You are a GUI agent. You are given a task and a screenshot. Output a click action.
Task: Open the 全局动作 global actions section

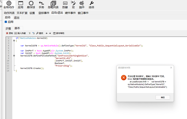click(9, 5)
